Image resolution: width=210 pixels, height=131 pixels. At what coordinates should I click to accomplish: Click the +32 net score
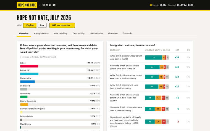[177, 87]
